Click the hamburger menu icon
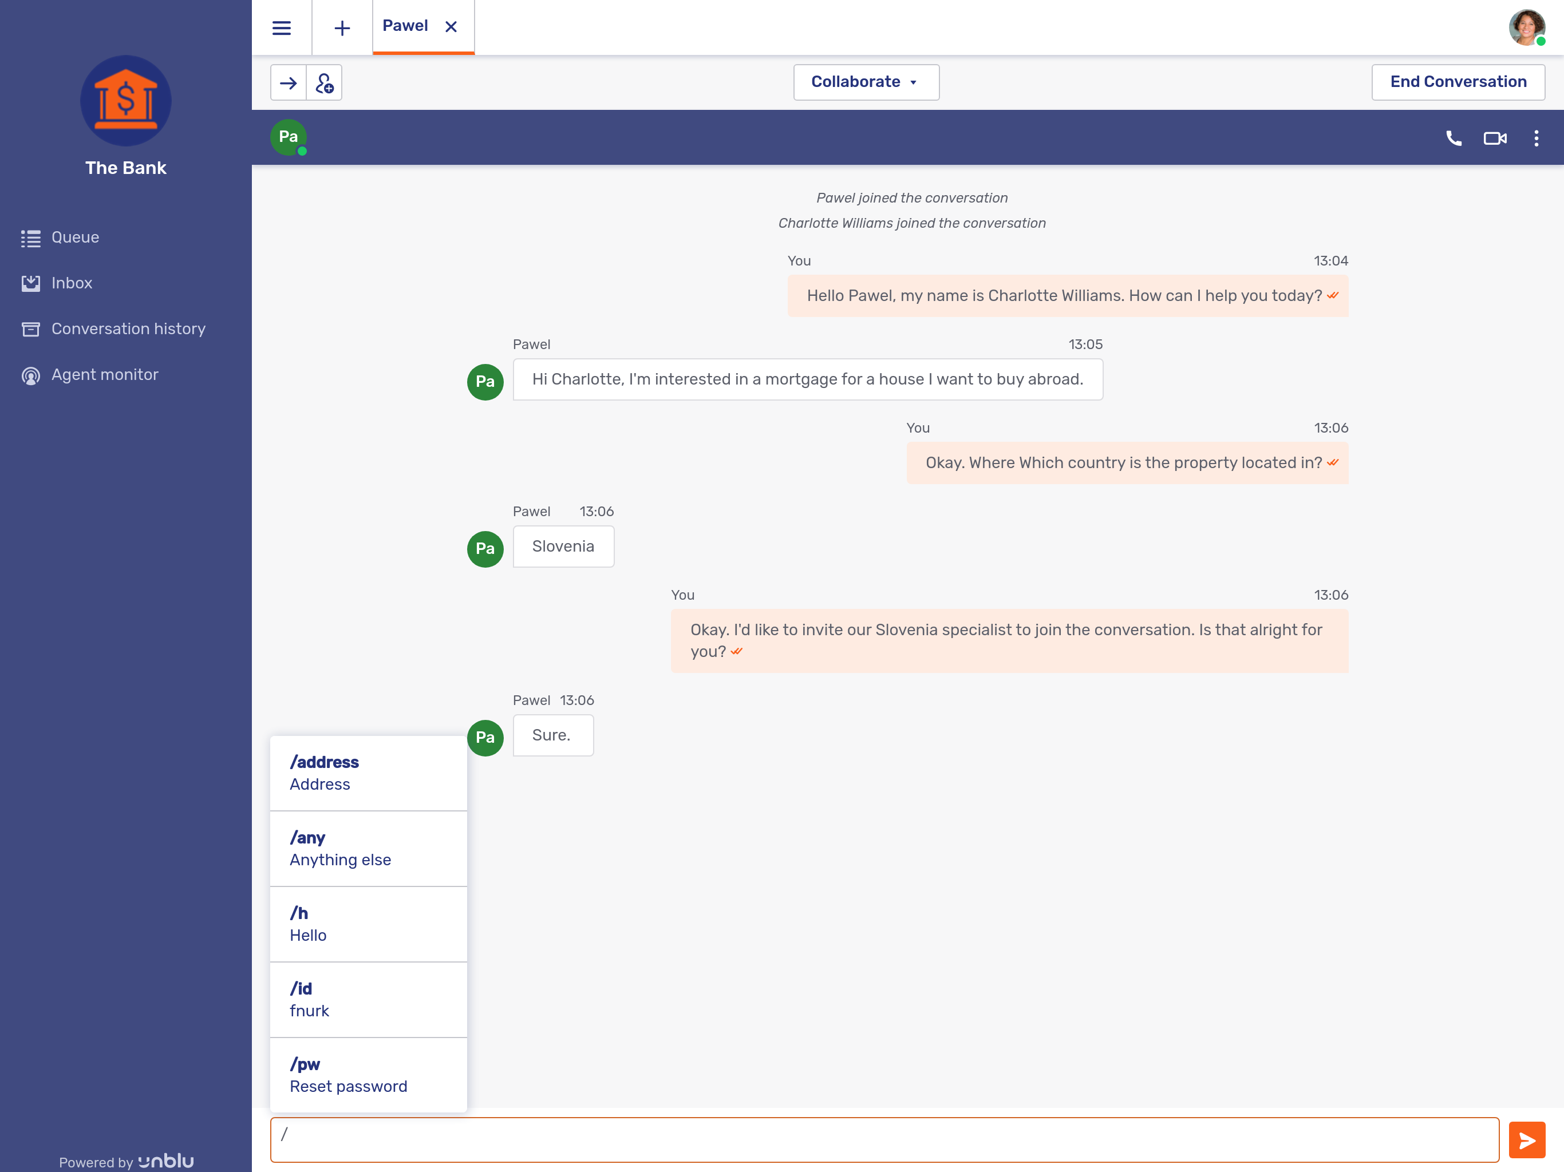 tap(282, 27)
